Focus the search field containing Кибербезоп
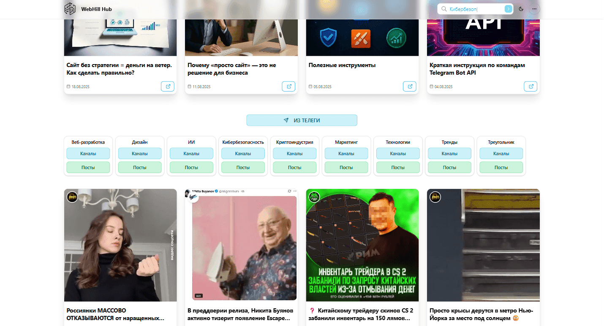This screenshot has width=604, height=326. pos(475,9)
